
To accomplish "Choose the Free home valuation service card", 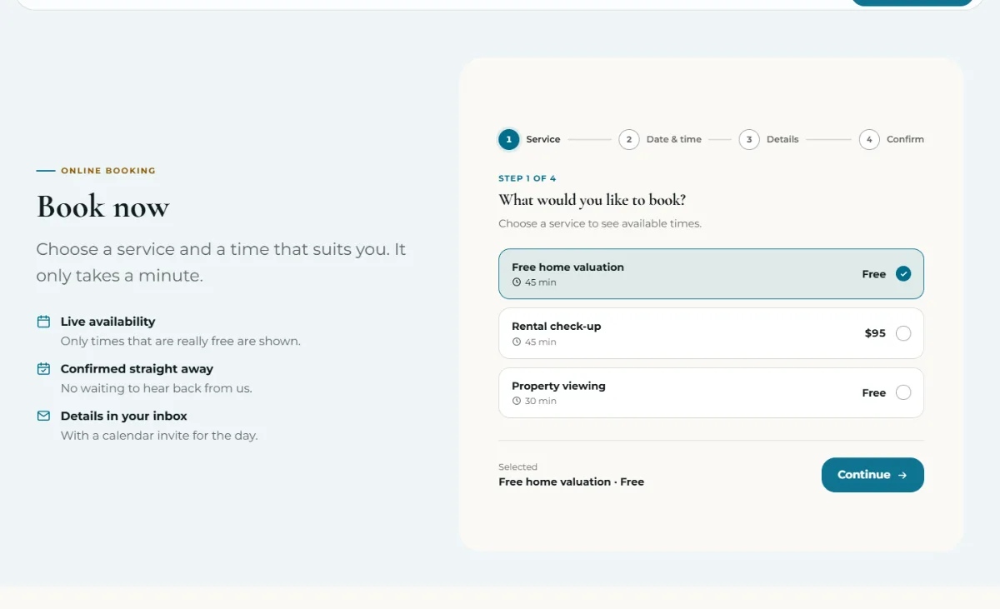I will coord(711,274).
